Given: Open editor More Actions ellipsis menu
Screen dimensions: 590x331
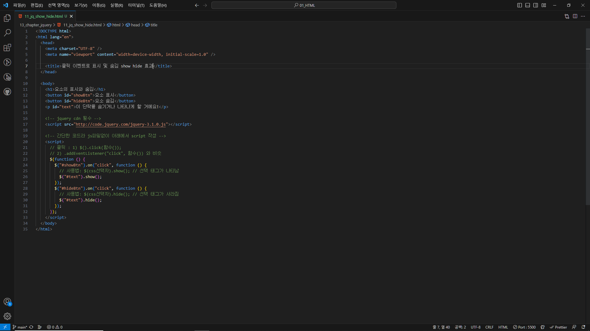Looking at the screenshot, I should click(583, 16).
